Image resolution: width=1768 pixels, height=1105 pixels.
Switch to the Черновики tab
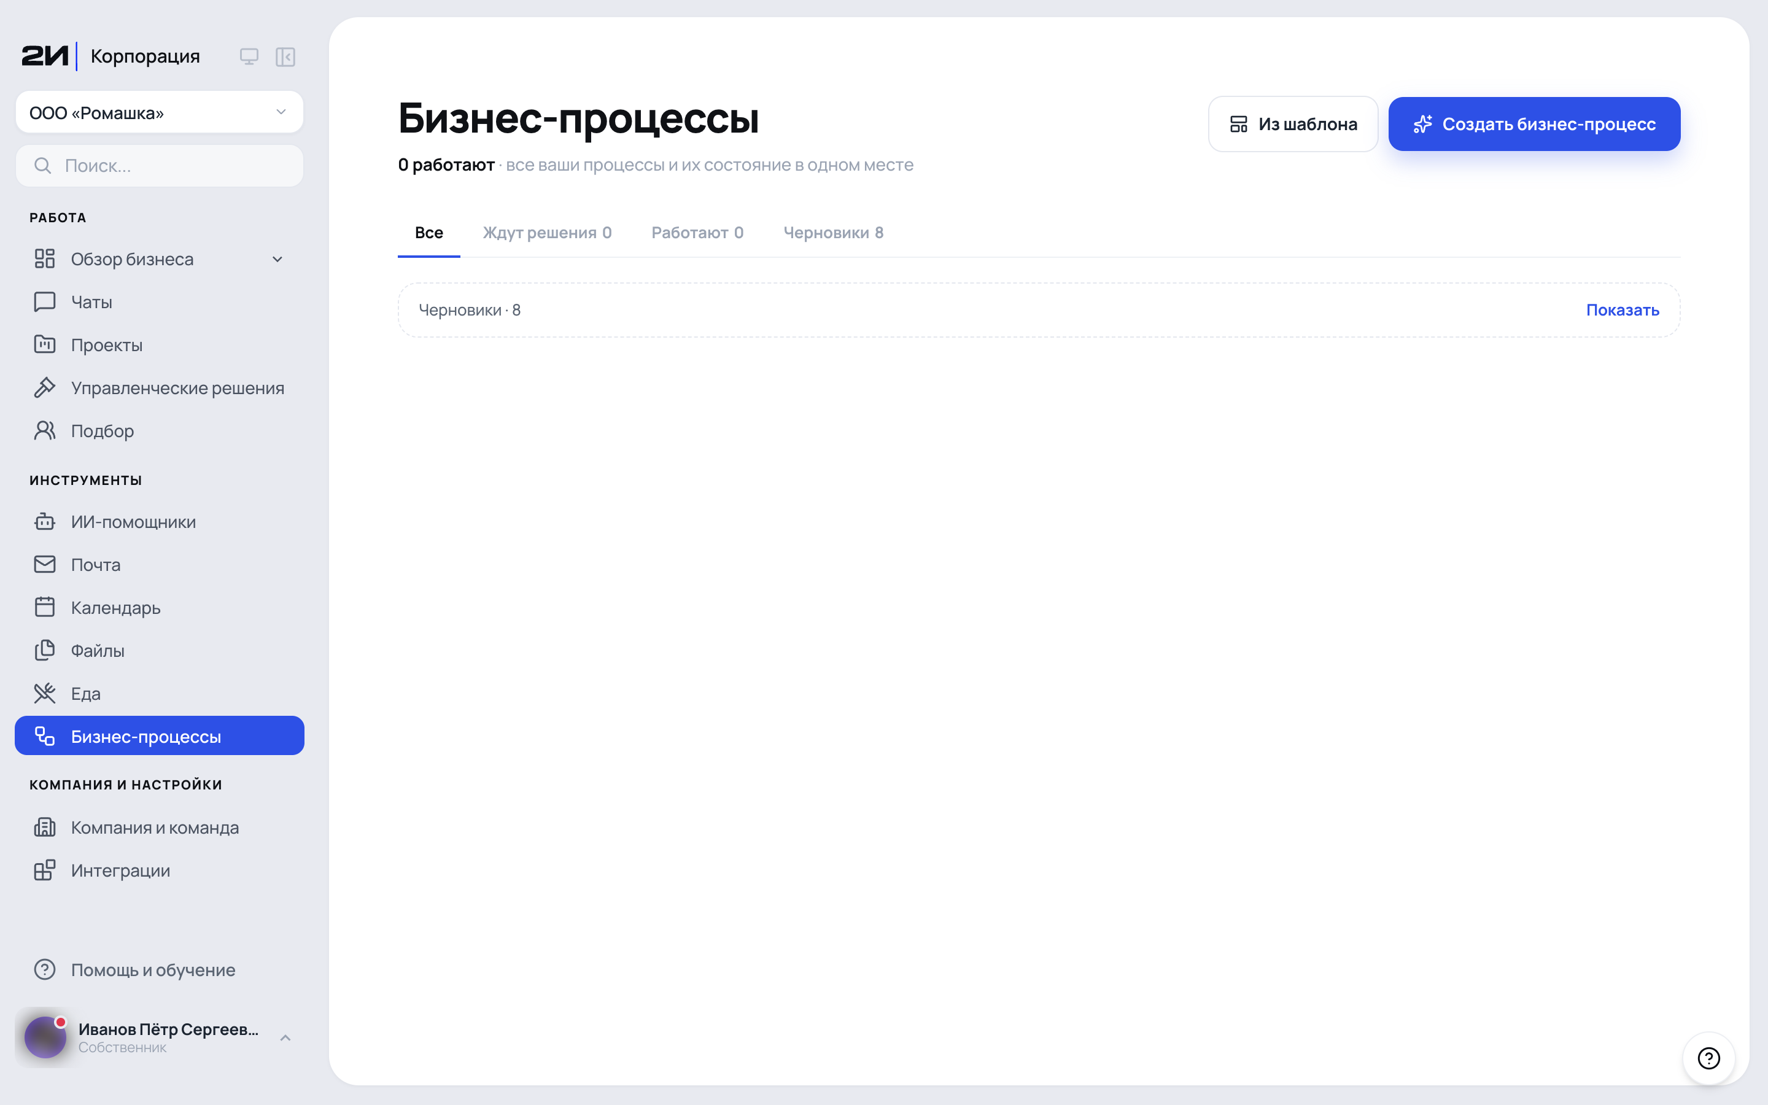[834, 233]
